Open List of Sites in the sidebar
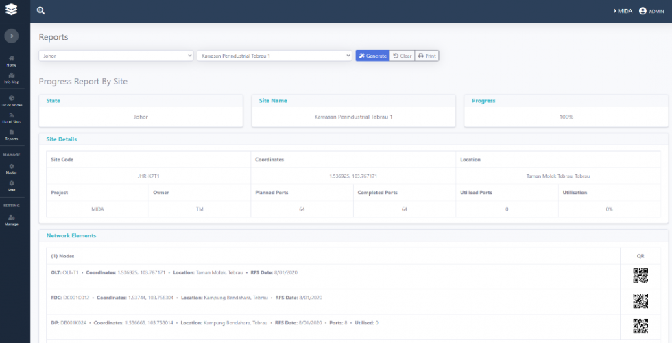The width and height of the screenshot is (672, 343). point(12,118)
